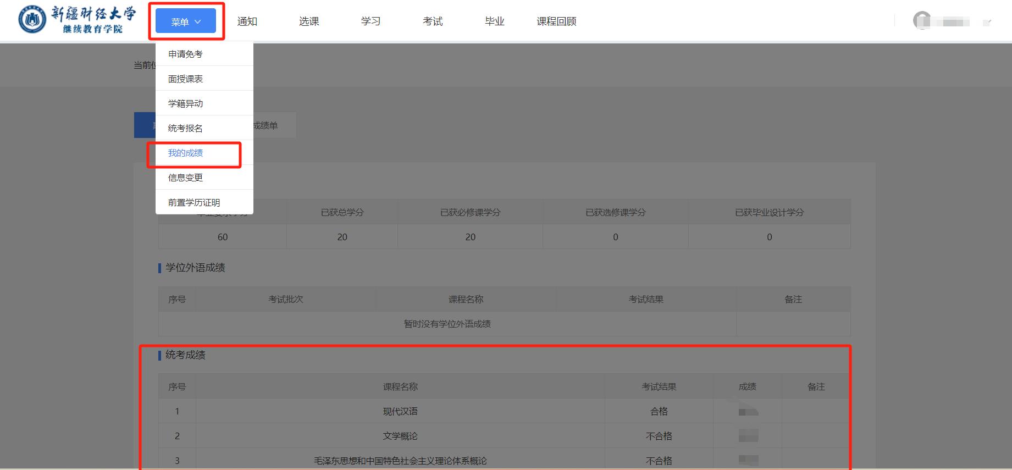Click the user avatar icon
This screenshot has height=470, width=1012.
pos(921,21)
